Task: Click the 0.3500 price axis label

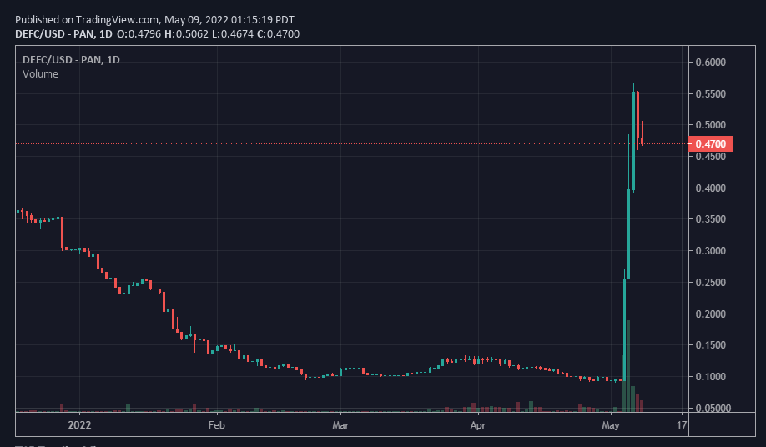Action: click(710, 219)
